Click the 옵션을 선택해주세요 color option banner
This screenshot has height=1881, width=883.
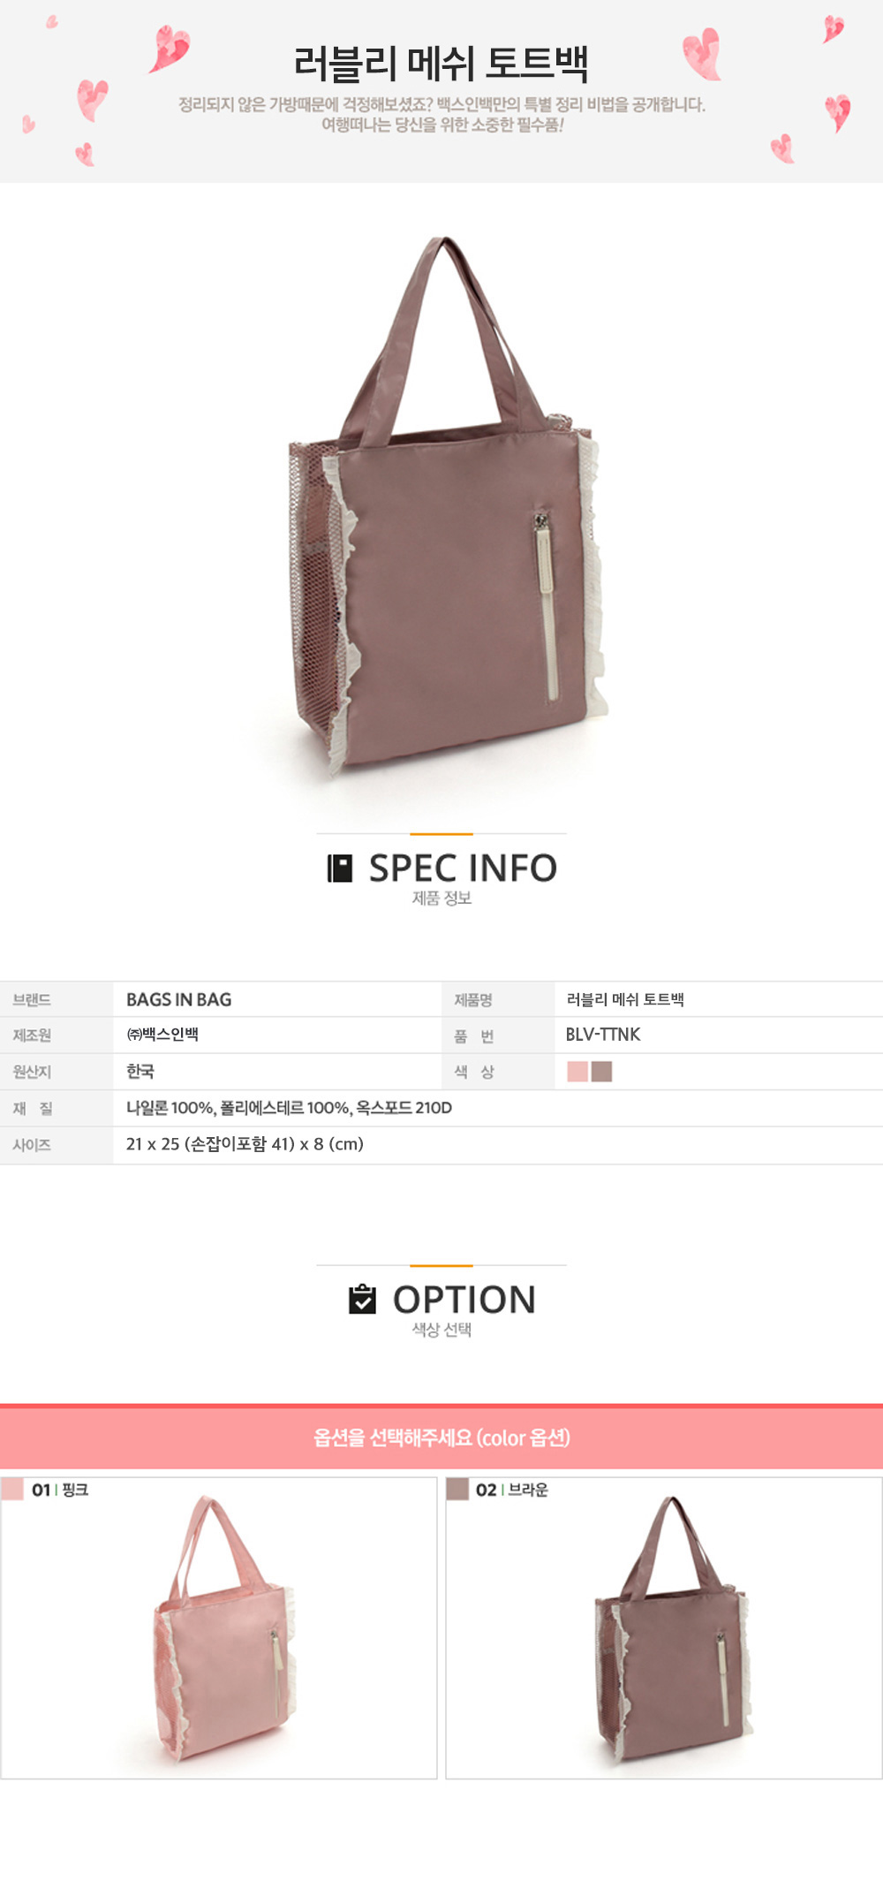coord(441,1437)
